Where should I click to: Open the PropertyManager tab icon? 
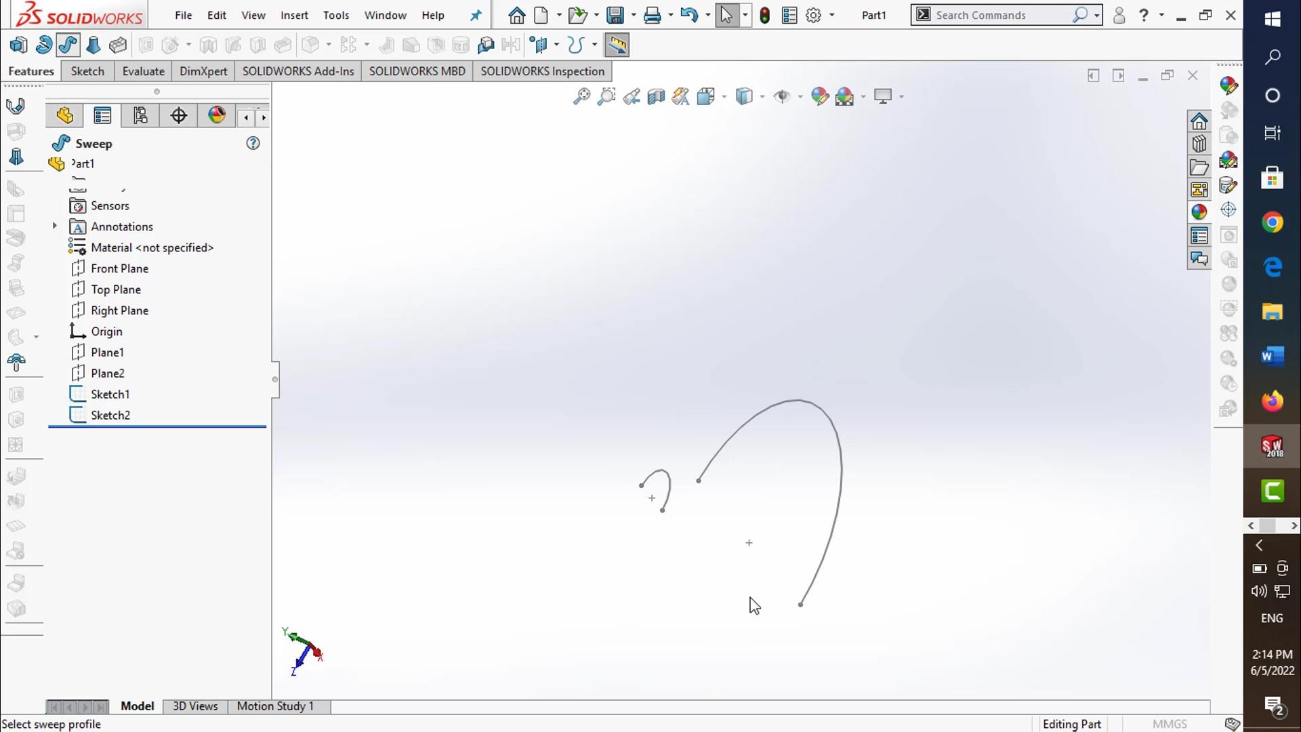(x=102, y=116)
